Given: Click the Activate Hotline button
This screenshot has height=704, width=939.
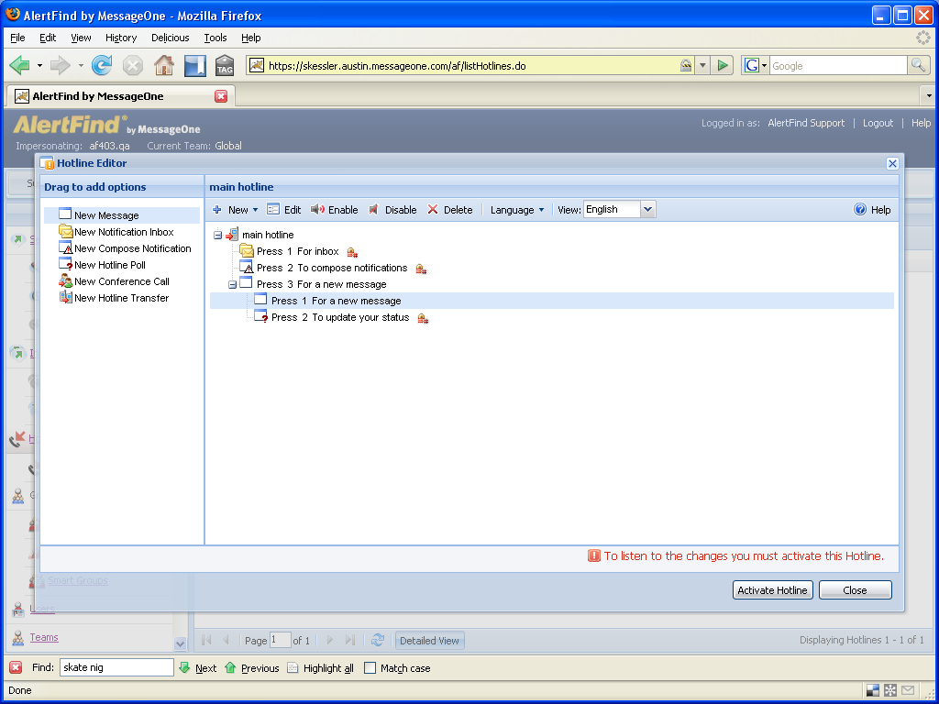Looking at the screenshot, I should click(772, 590).
